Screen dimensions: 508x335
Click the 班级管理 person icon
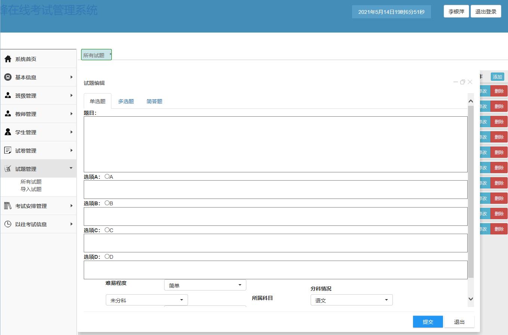[x=8, y=95]
